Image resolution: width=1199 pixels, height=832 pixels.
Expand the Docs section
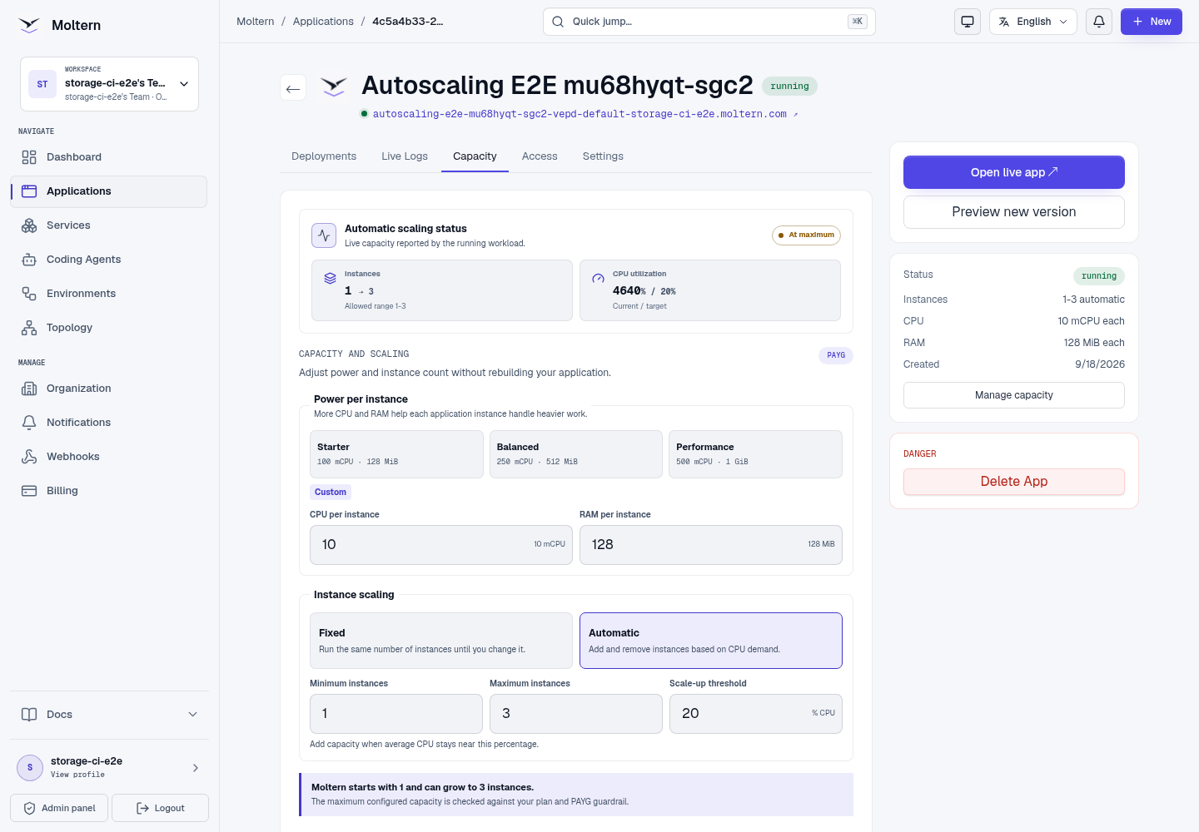[109, 715]
